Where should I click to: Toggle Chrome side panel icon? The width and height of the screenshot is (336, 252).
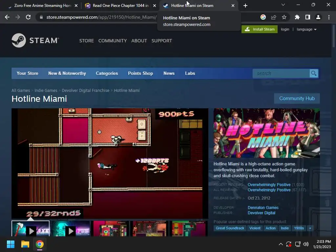(x=308, y=17)
